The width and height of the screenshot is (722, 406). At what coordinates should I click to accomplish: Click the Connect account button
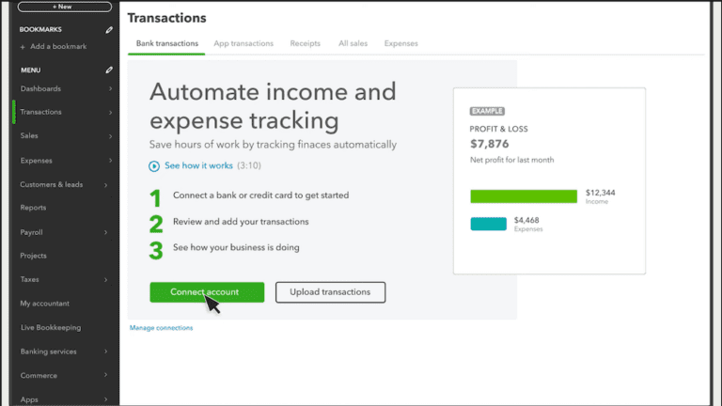(x=207, y=292)
